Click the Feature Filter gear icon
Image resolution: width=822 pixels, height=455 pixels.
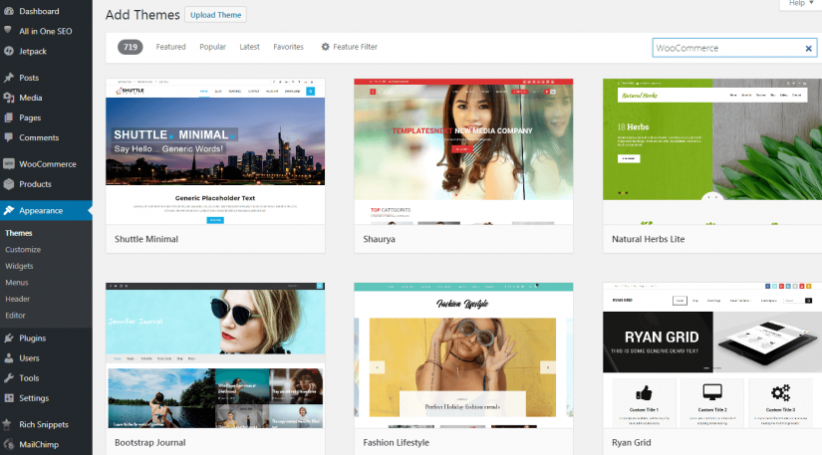point(325,47)
